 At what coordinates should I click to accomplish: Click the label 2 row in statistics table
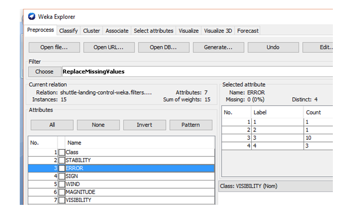coord(277,130)
